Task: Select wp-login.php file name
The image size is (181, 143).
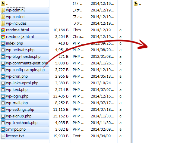Action: (17, 96)
